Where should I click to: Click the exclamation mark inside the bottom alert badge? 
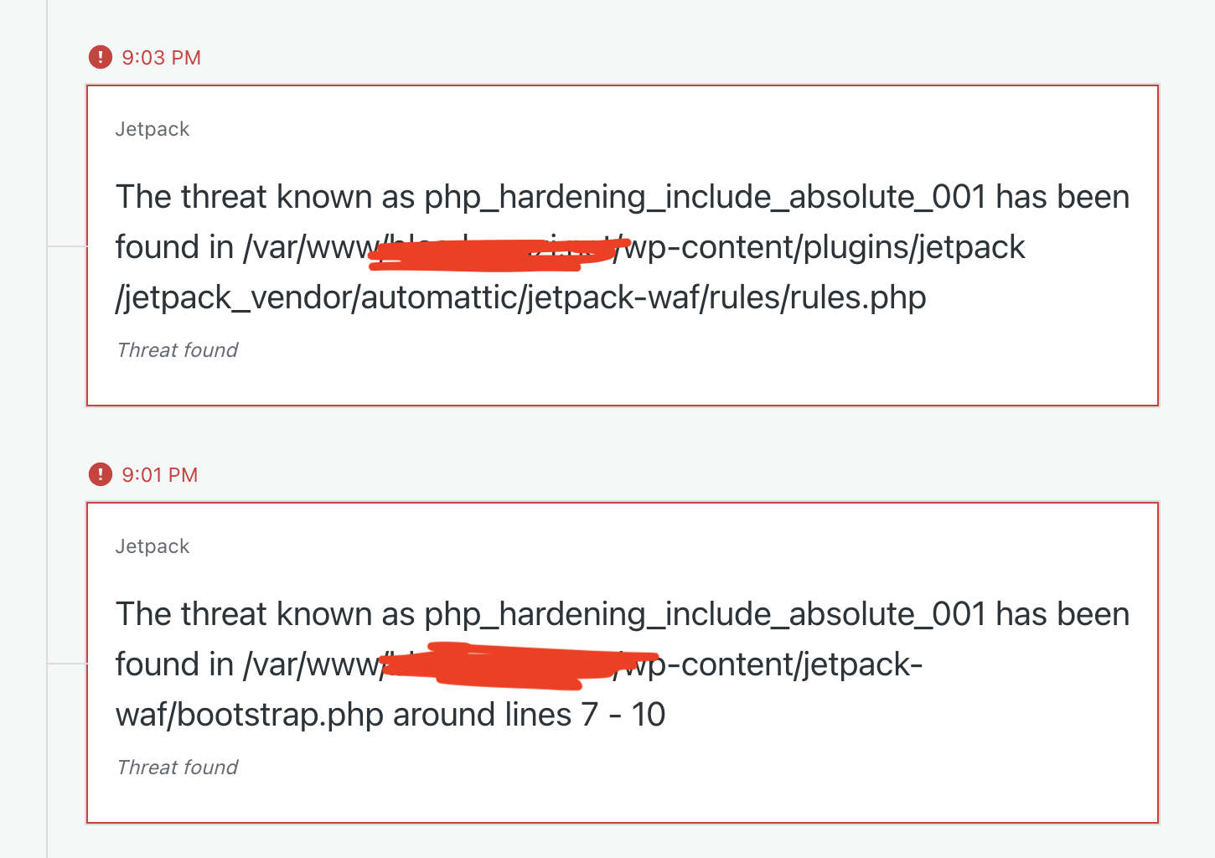pos(100,474)
